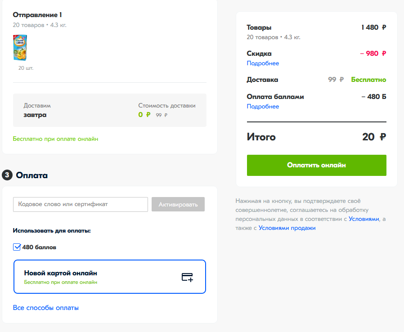Click the Бесплатно delivery label
This screenshot has height=332, width=404.
[x=368, y=80]
